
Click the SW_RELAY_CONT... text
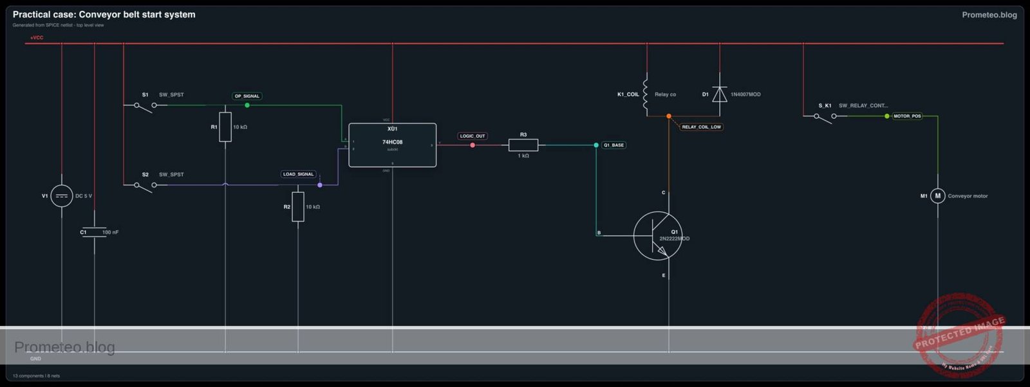[863, 105]
